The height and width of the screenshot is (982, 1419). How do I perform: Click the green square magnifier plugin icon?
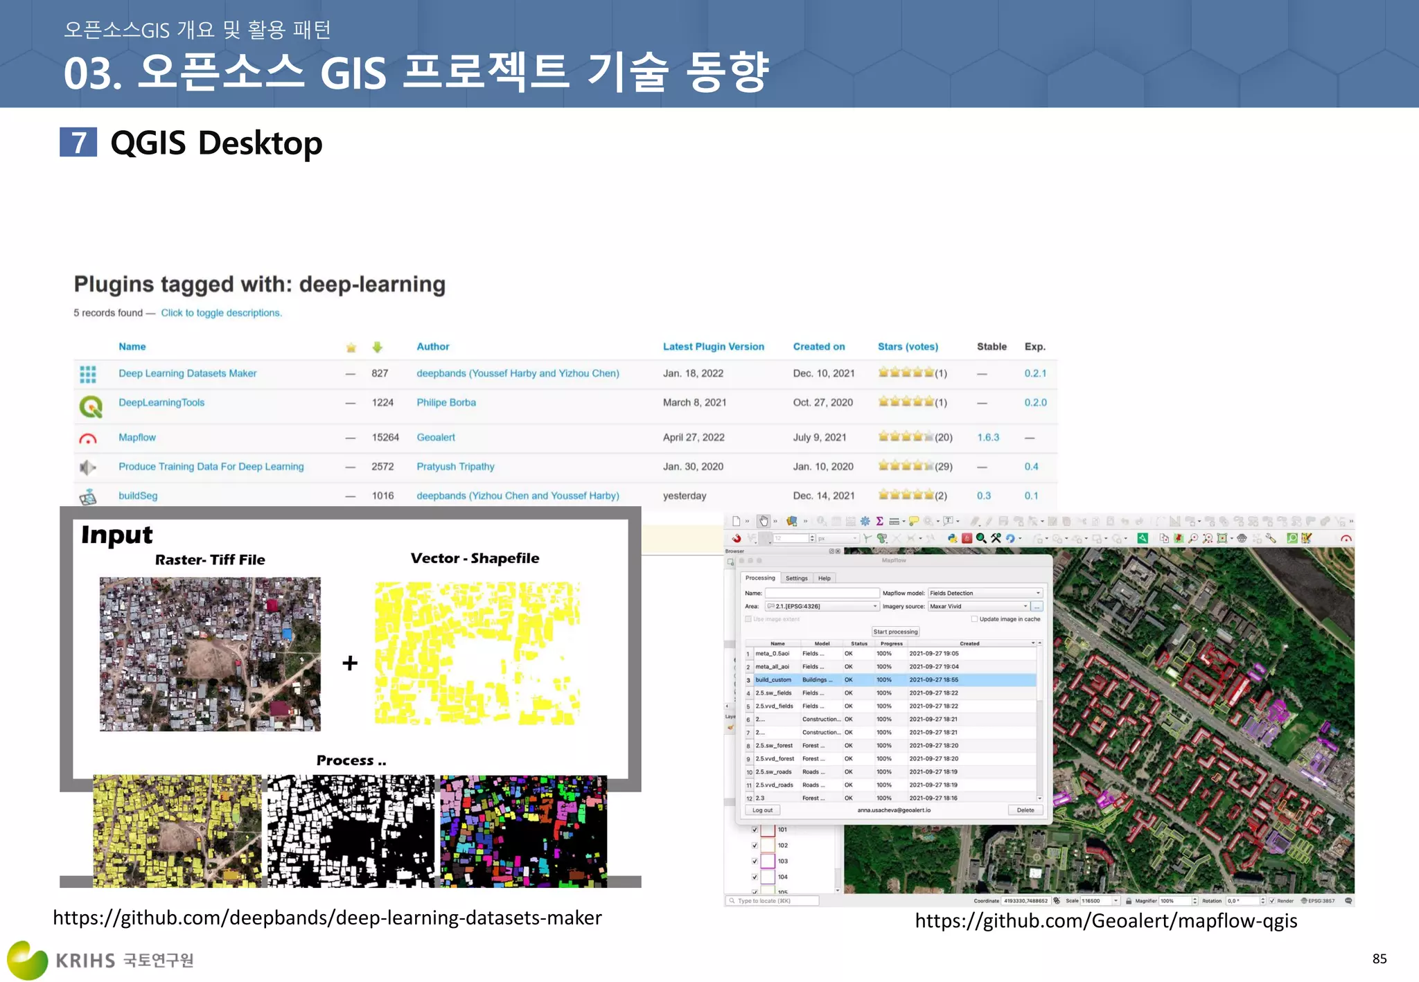[1292, 538]
